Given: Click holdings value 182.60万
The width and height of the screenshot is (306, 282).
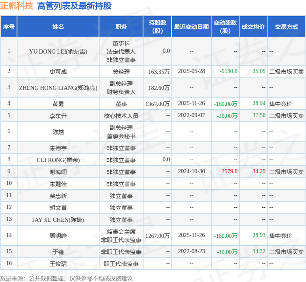Looking at the screenshot, I should click(x=159, y=88).
